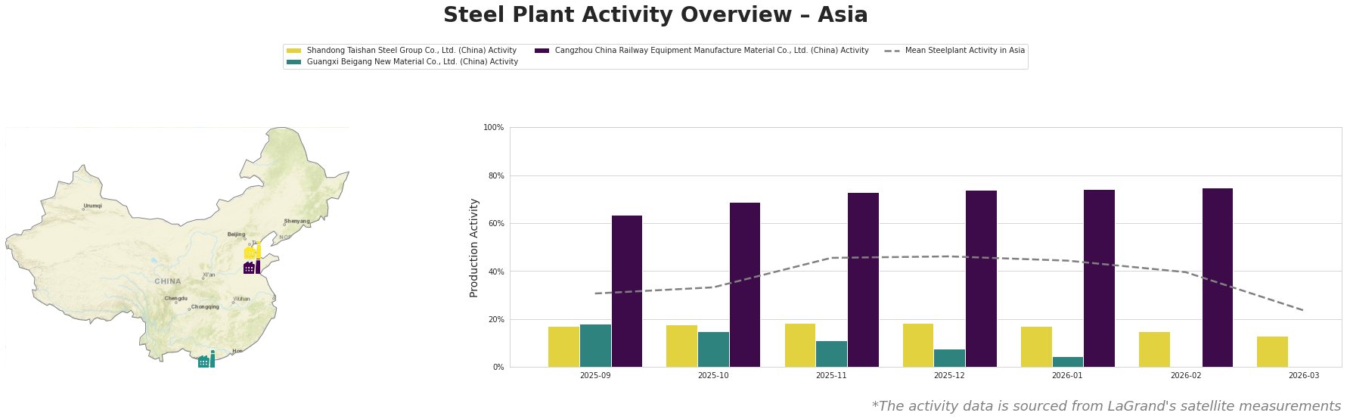
Task: Select the yellow Shandong Taishan legend swatch
Action: pos(293,51)
